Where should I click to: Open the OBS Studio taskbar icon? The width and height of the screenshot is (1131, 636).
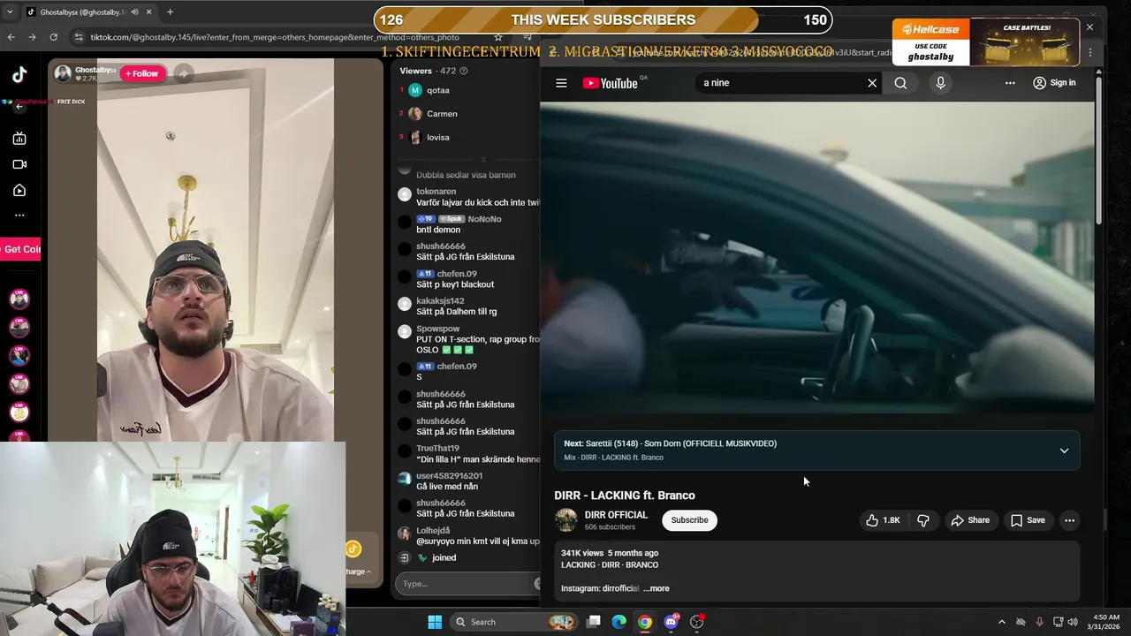697,622
